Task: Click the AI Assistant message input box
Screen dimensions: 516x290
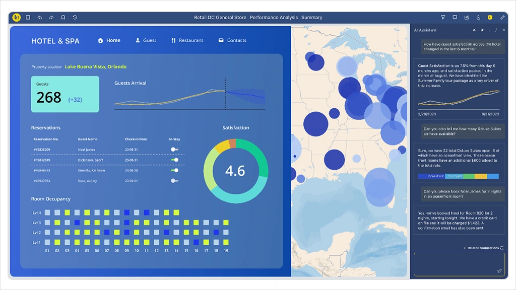Action: click(x=456, y=263)
